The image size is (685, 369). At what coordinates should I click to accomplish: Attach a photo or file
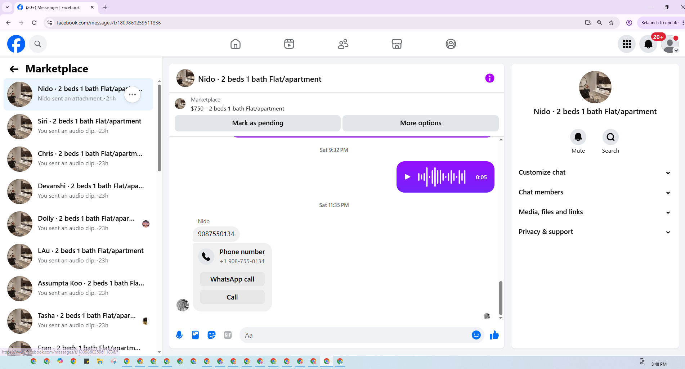click(195, 335)
